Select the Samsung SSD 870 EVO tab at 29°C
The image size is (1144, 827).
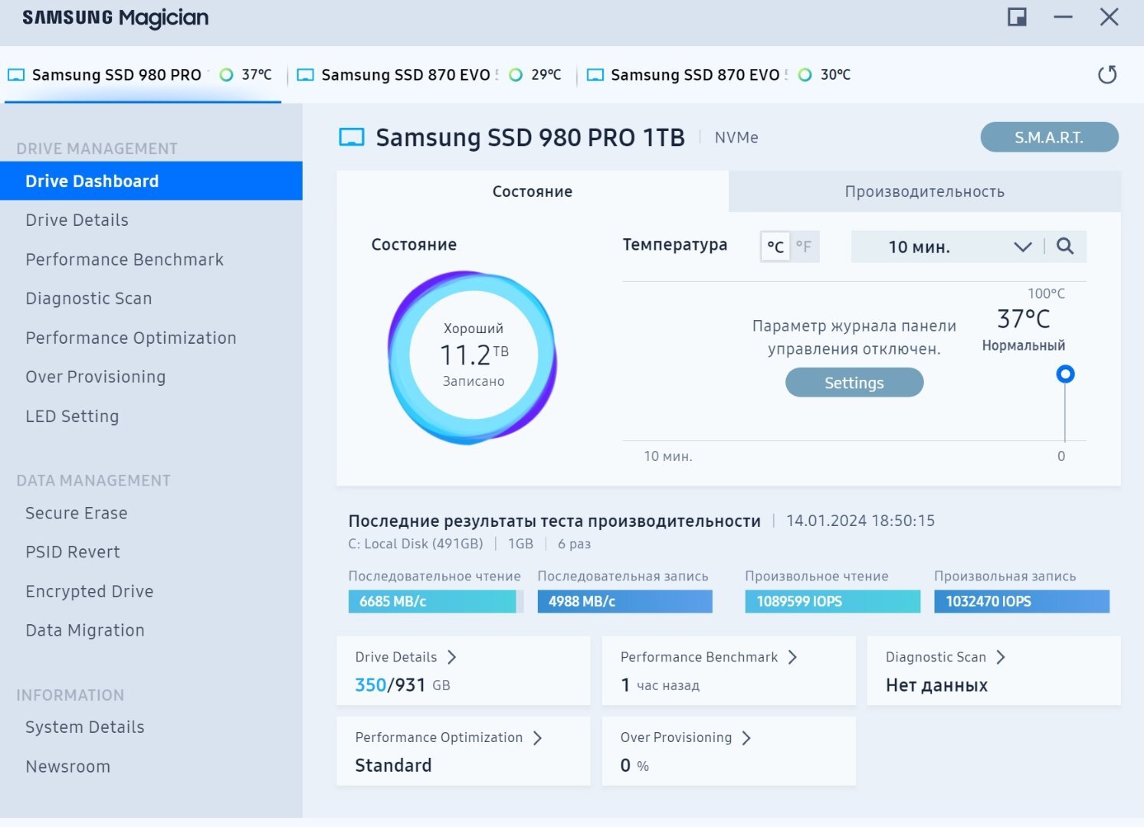pyautogui.click(x=431, y=75)
